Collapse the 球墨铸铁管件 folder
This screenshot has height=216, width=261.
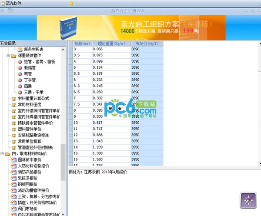tap(8, 56)
